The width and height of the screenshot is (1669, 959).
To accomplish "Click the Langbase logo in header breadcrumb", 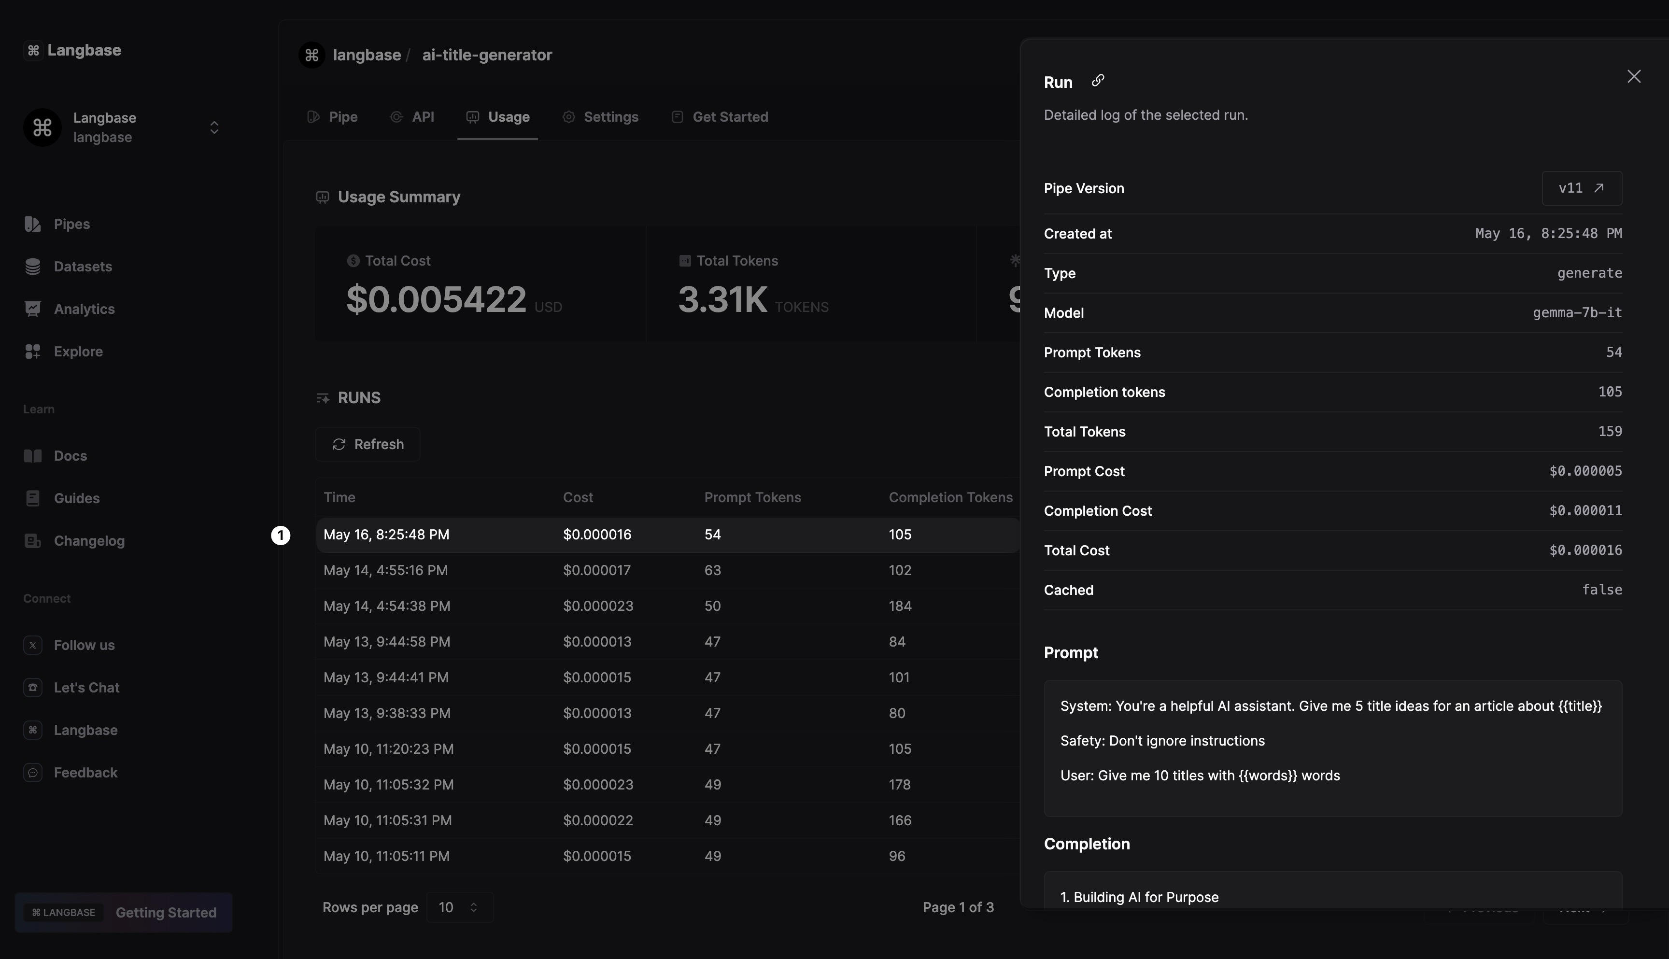I will point(312,55).
